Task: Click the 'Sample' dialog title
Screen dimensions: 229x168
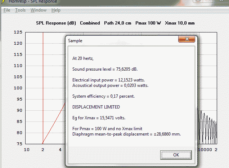Action: click(x=75, y=41)
